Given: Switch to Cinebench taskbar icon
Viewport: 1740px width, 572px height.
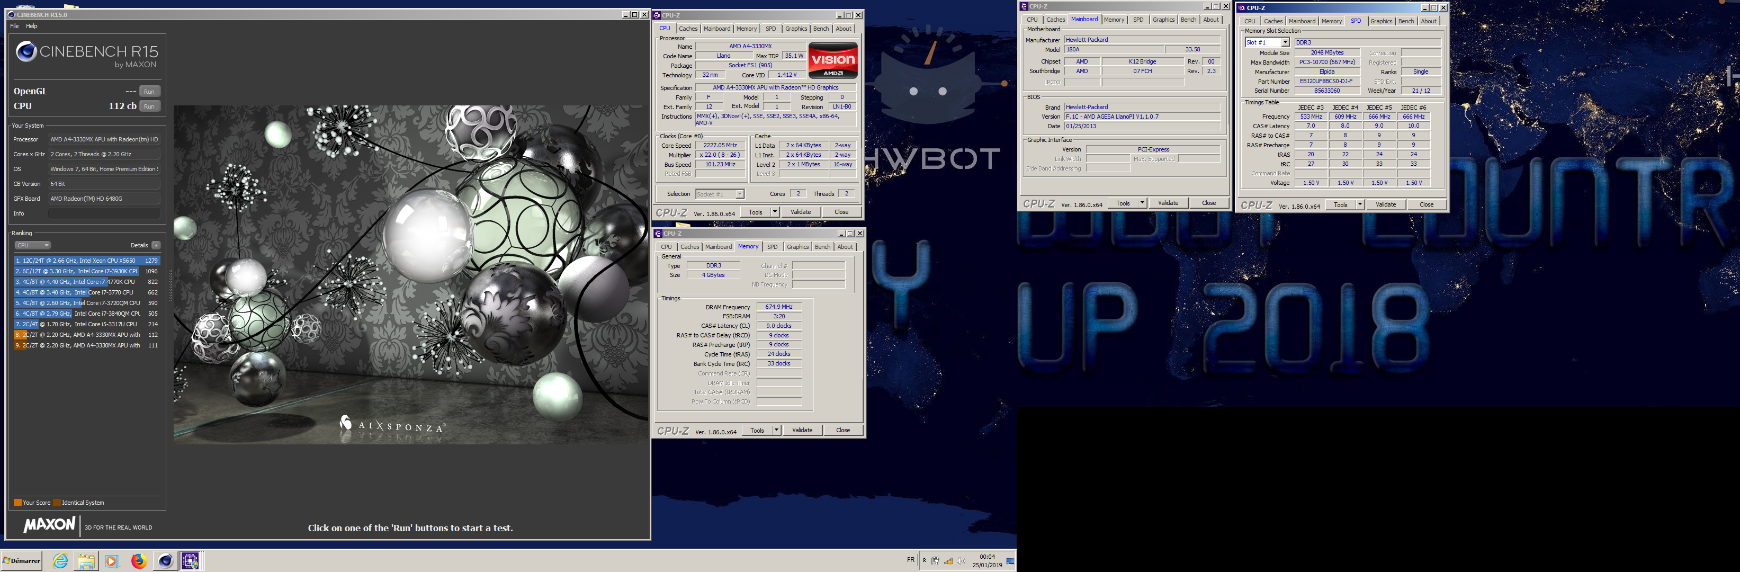Looking at the screenshot, I should pos(165,560).
